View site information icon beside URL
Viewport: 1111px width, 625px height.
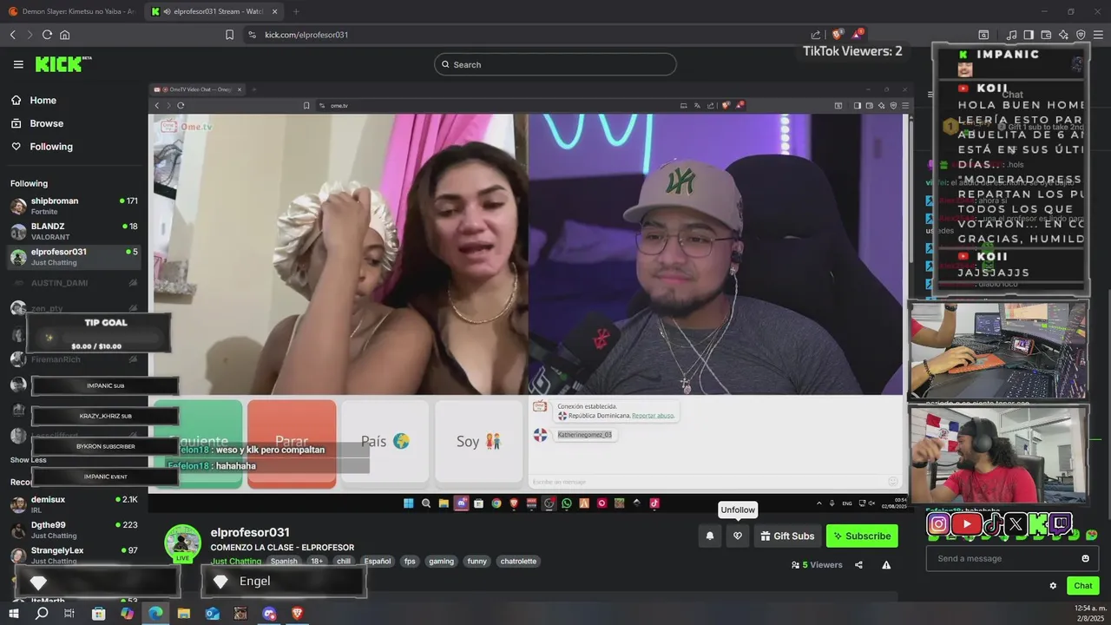click(252, 35)
